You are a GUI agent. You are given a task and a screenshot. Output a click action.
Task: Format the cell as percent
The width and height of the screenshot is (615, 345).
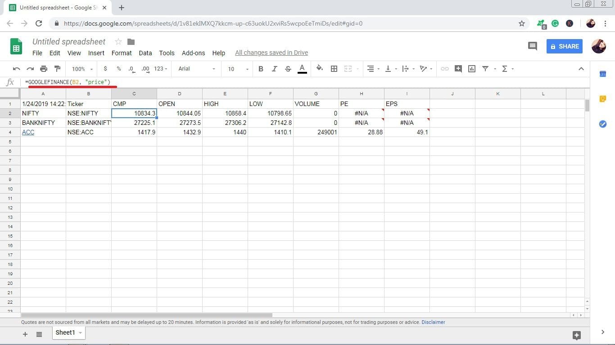click(x=119, y=69)
